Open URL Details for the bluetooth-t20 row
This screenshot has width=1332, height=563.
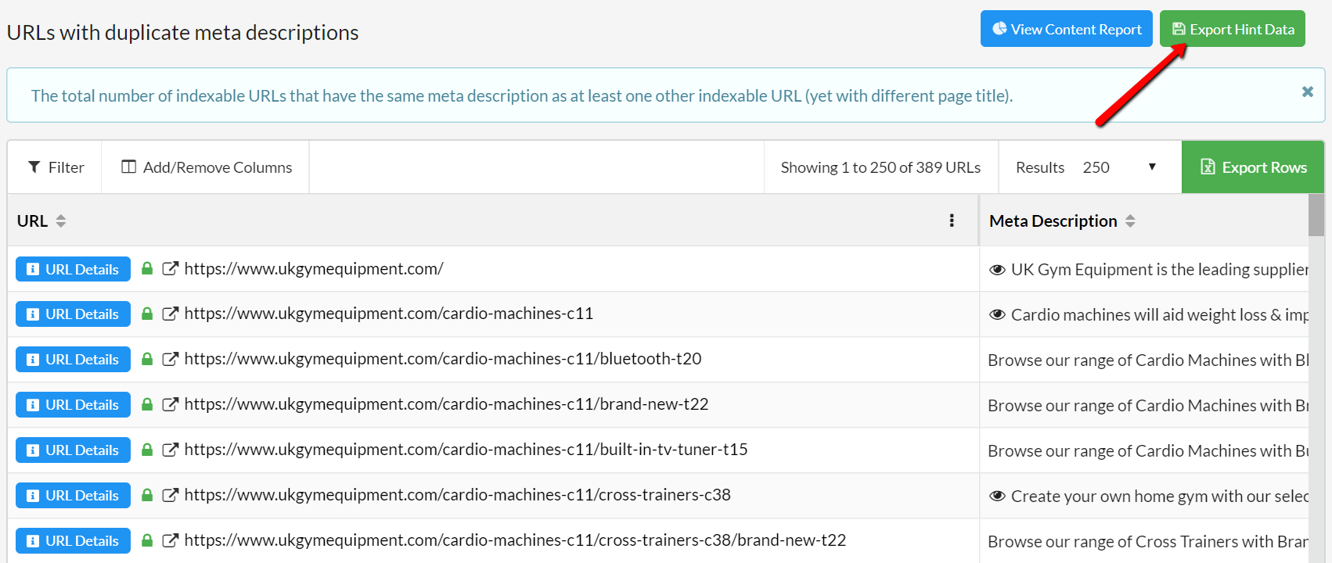click(73, 360)
